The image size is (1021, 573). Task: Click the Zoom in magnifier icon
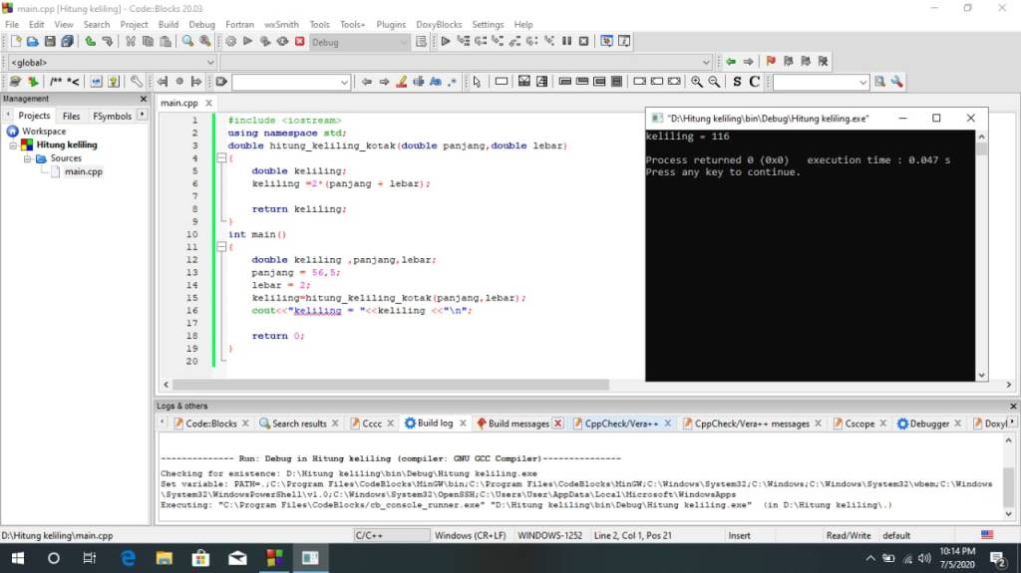click(x=697, y=82)
